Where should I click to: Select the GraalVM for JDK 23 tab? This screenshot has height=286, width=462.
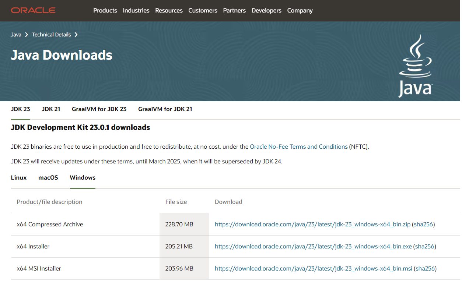coord(99,109)
